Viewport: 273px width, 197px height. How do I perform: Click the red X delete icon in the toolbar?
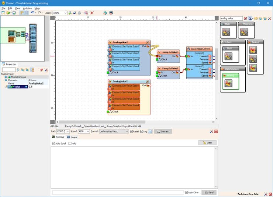[x=92, y=13]
